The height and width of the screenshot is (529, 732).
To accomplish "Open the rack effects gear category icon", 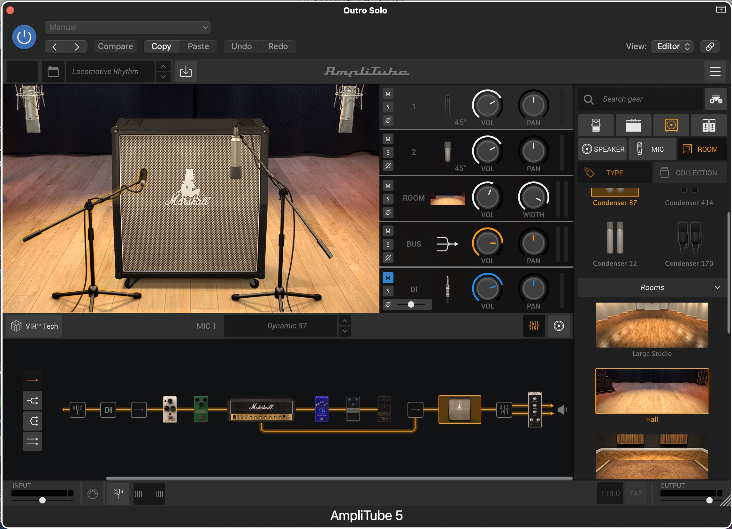I will (708, 125).
